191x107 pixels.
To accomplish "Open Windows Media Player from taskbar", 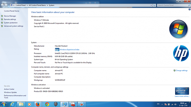I will (x=29, y=104).
